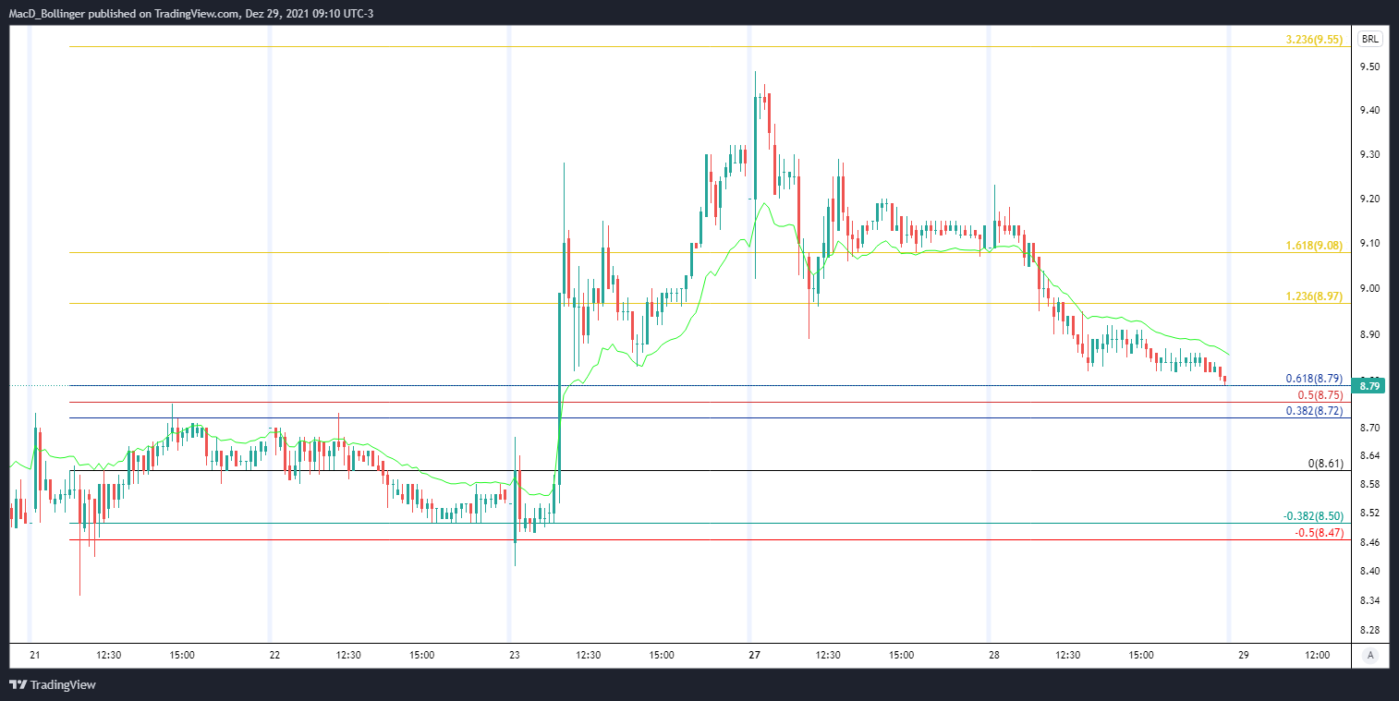Select the 0.618(8.79) Fibonacci label

(1314, 379)
